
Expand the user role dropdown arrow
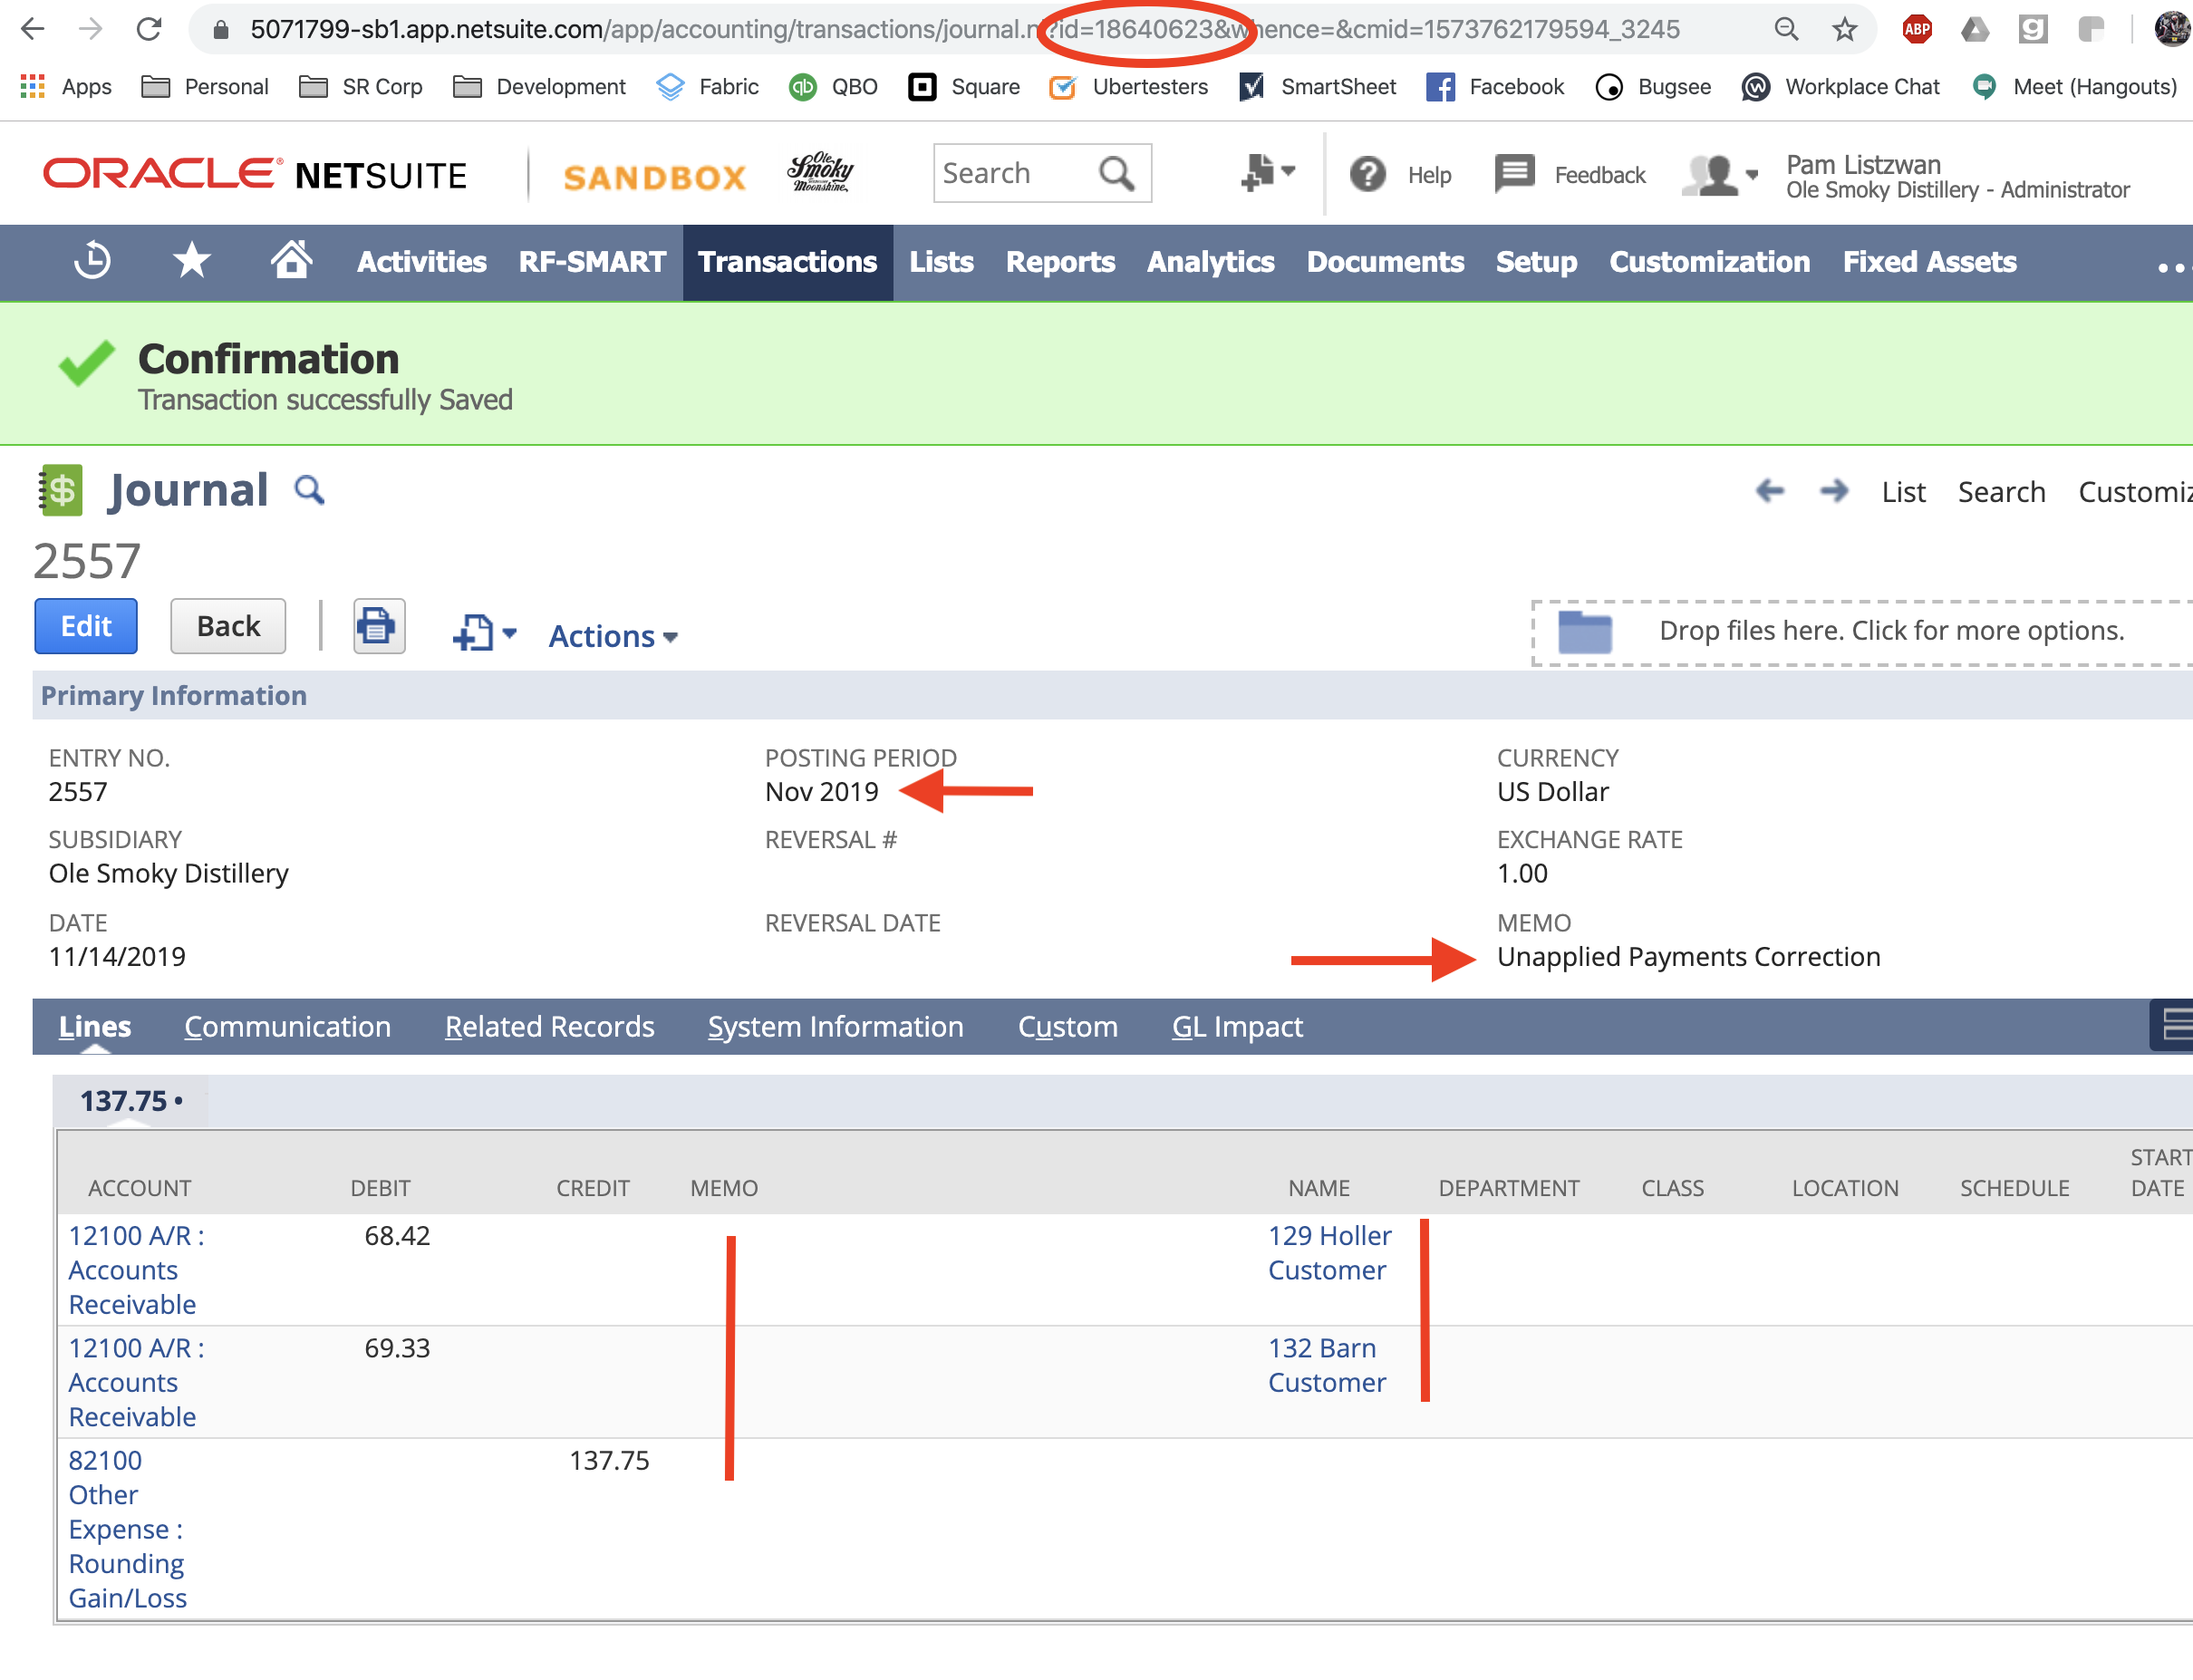[1752, 174]
